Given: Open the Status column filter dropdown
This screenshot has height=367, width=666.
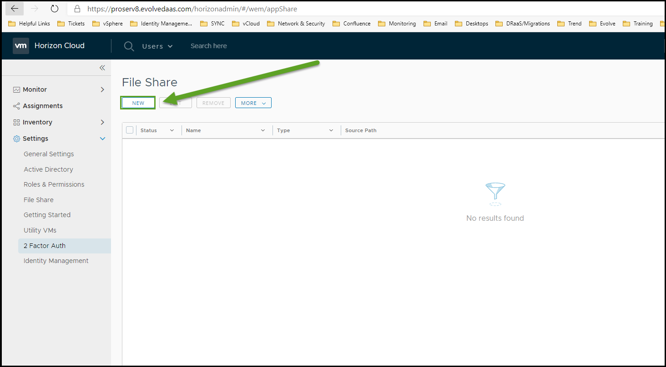Looking at the screenshot, I should (172, 130).
